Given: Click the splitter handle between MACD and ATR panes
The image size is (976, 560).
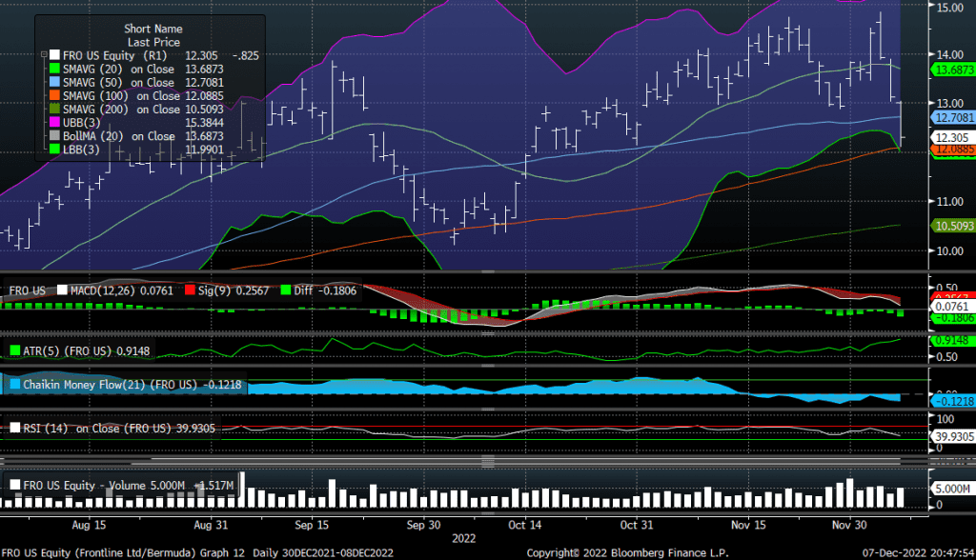Looking at the screenshot, I should 488,333.
